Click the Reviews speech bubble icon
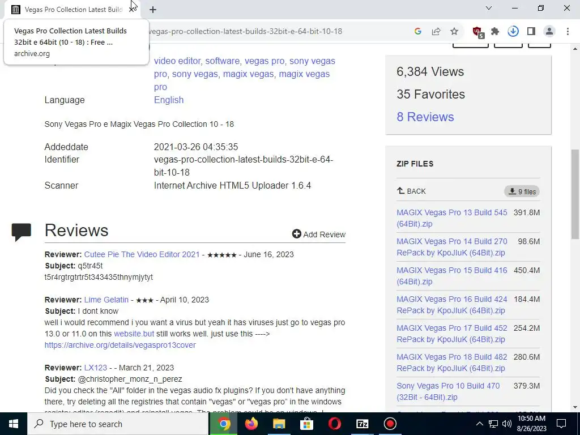This screenshot has width=580, height=435. [x=21, y=232]
